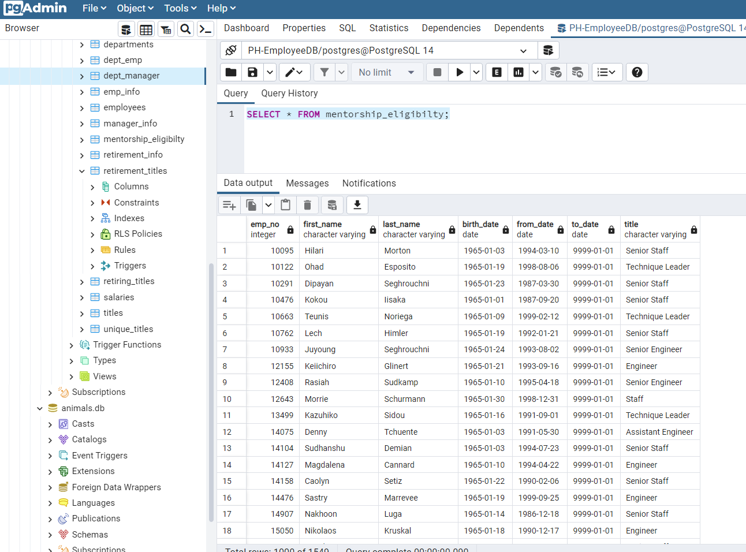Open File folder icon in query toolbar
Image resolution: width=746 pixels, height=552 pixels.
(x=231, y=72)
